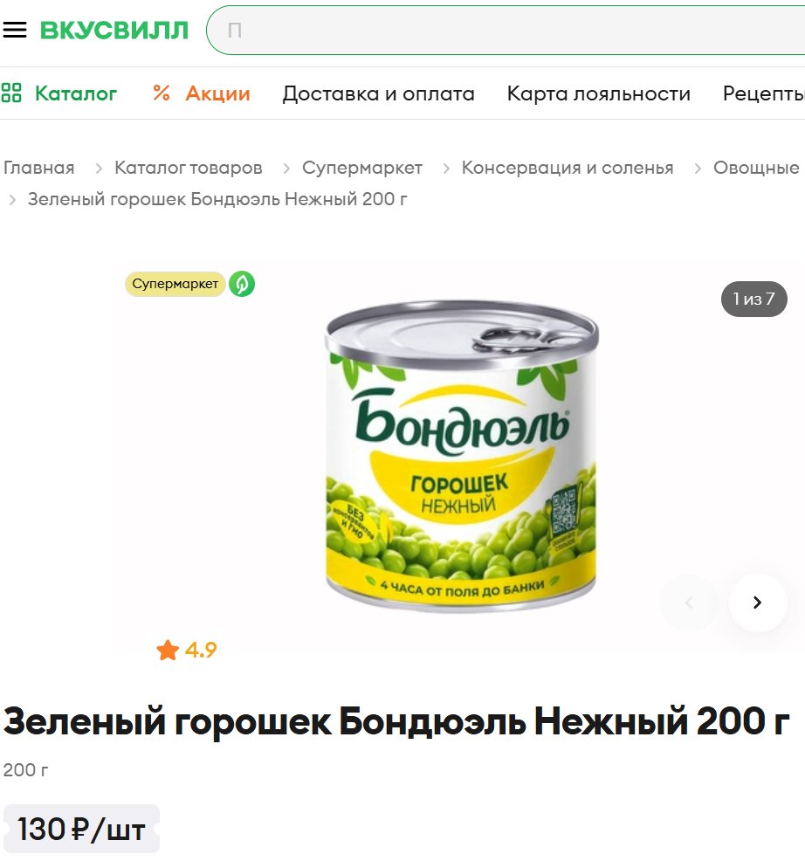The image size is (805, 868).
Task: Click the yellow Супермаркет badge
Action: tap(175, 284)
